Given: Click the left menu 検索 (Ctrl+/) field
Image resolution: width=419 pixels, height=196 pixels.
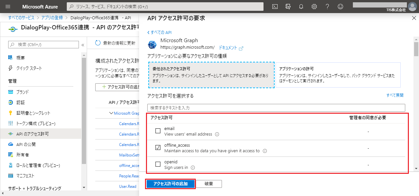Looking at the screenshot, I should (x=43, y=44).
